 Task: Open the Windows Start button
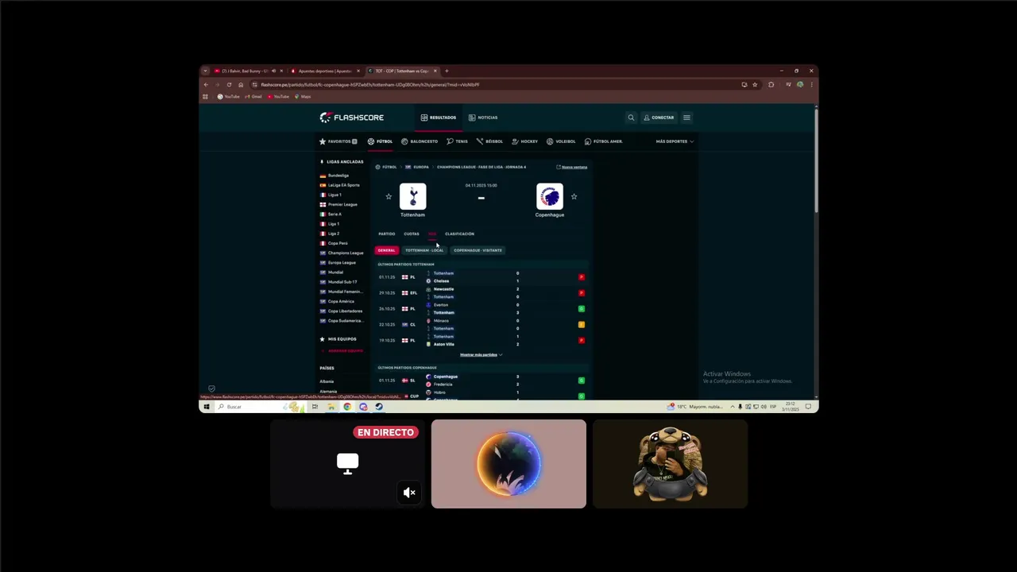pyautogui.click(x=206, y=407)
